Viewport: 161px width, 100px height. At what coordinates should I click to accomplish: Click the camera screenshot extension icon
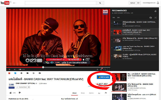point(40,73)
